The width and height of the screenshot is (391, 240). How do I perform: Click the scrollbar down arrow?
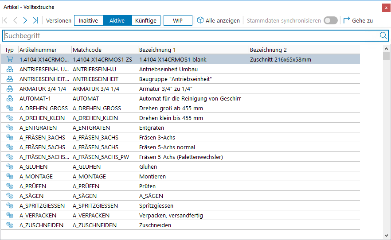387,235
